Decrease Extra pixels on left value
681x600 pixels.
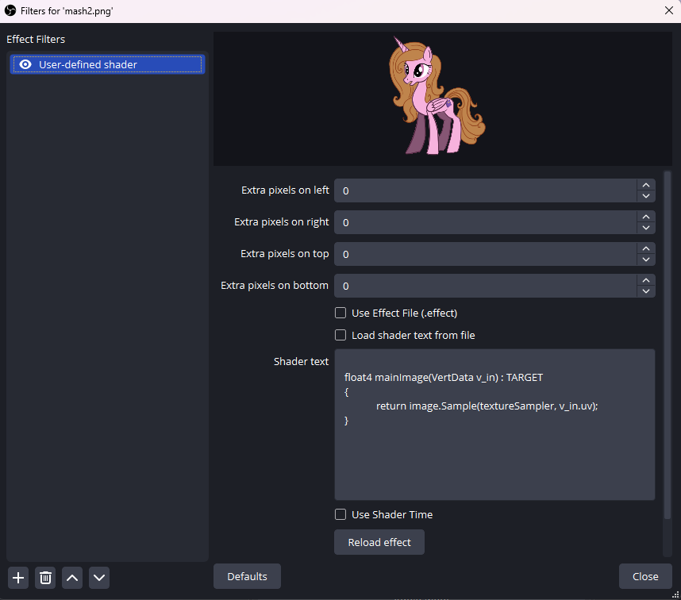coord(646,196)
